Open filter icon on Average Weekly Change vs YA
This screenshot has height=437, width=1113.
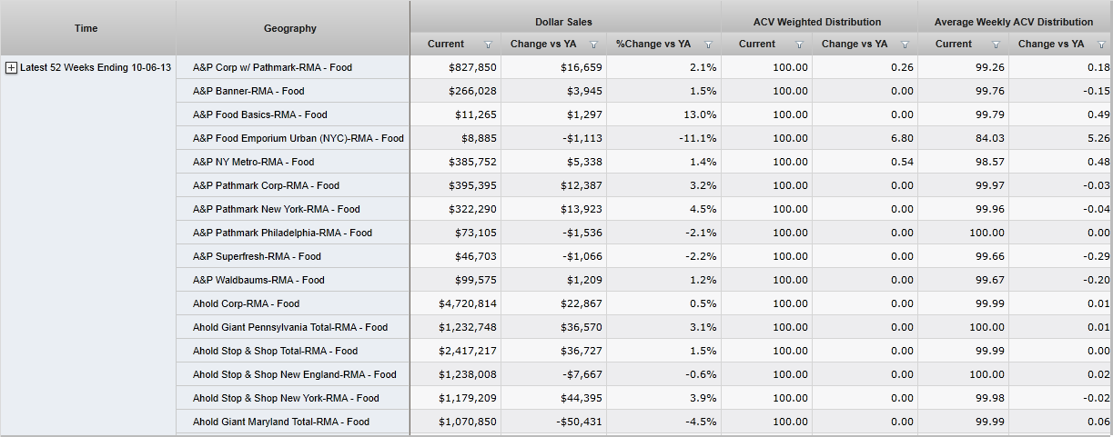[x=1101, y=45]
